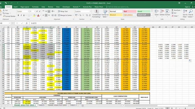Activate the Format Painter
Viewport: 195px width, 109px height.
[9, 16]
